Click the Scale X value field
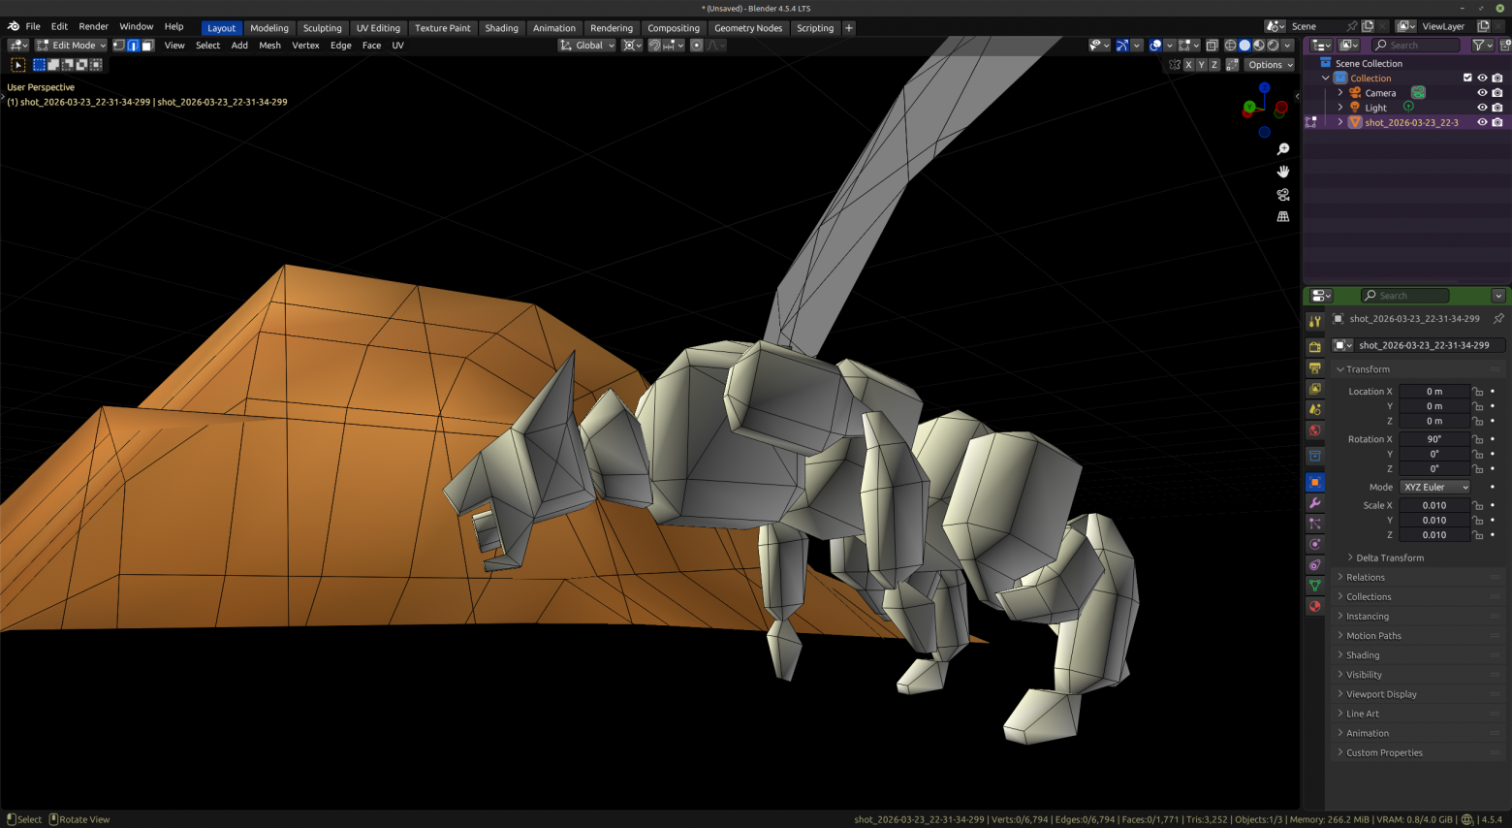1512x828 pixels. pos(1434,505)
